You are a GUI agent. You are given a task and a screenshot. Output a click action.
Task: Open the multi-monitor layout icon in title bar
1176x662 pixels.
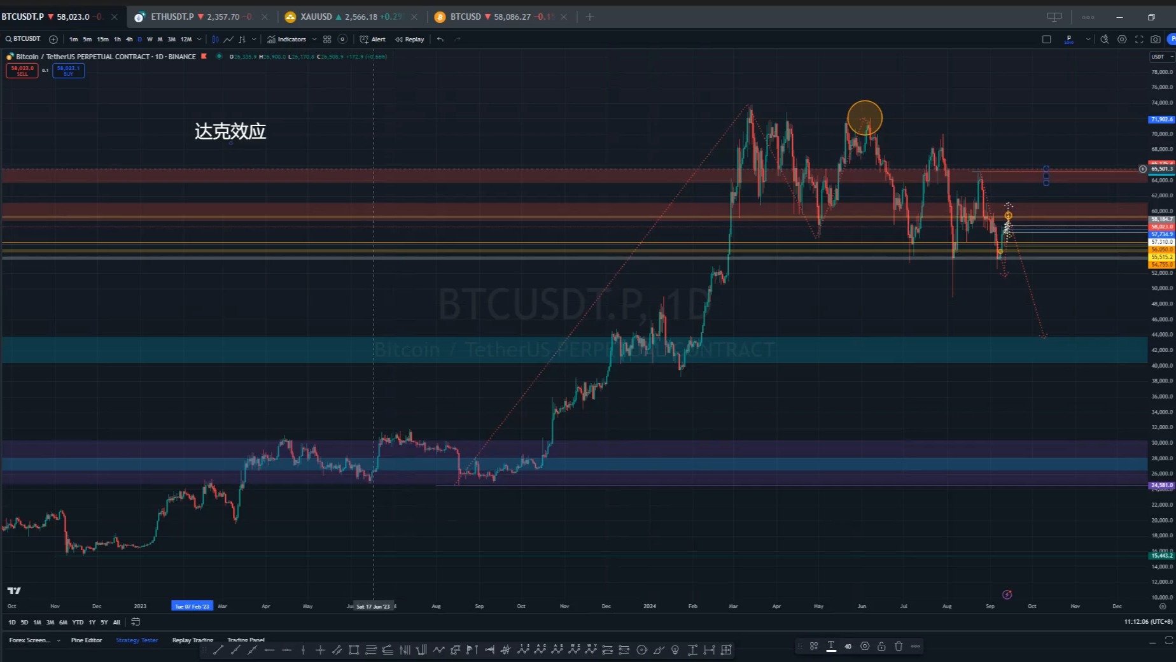[1054, 17]
